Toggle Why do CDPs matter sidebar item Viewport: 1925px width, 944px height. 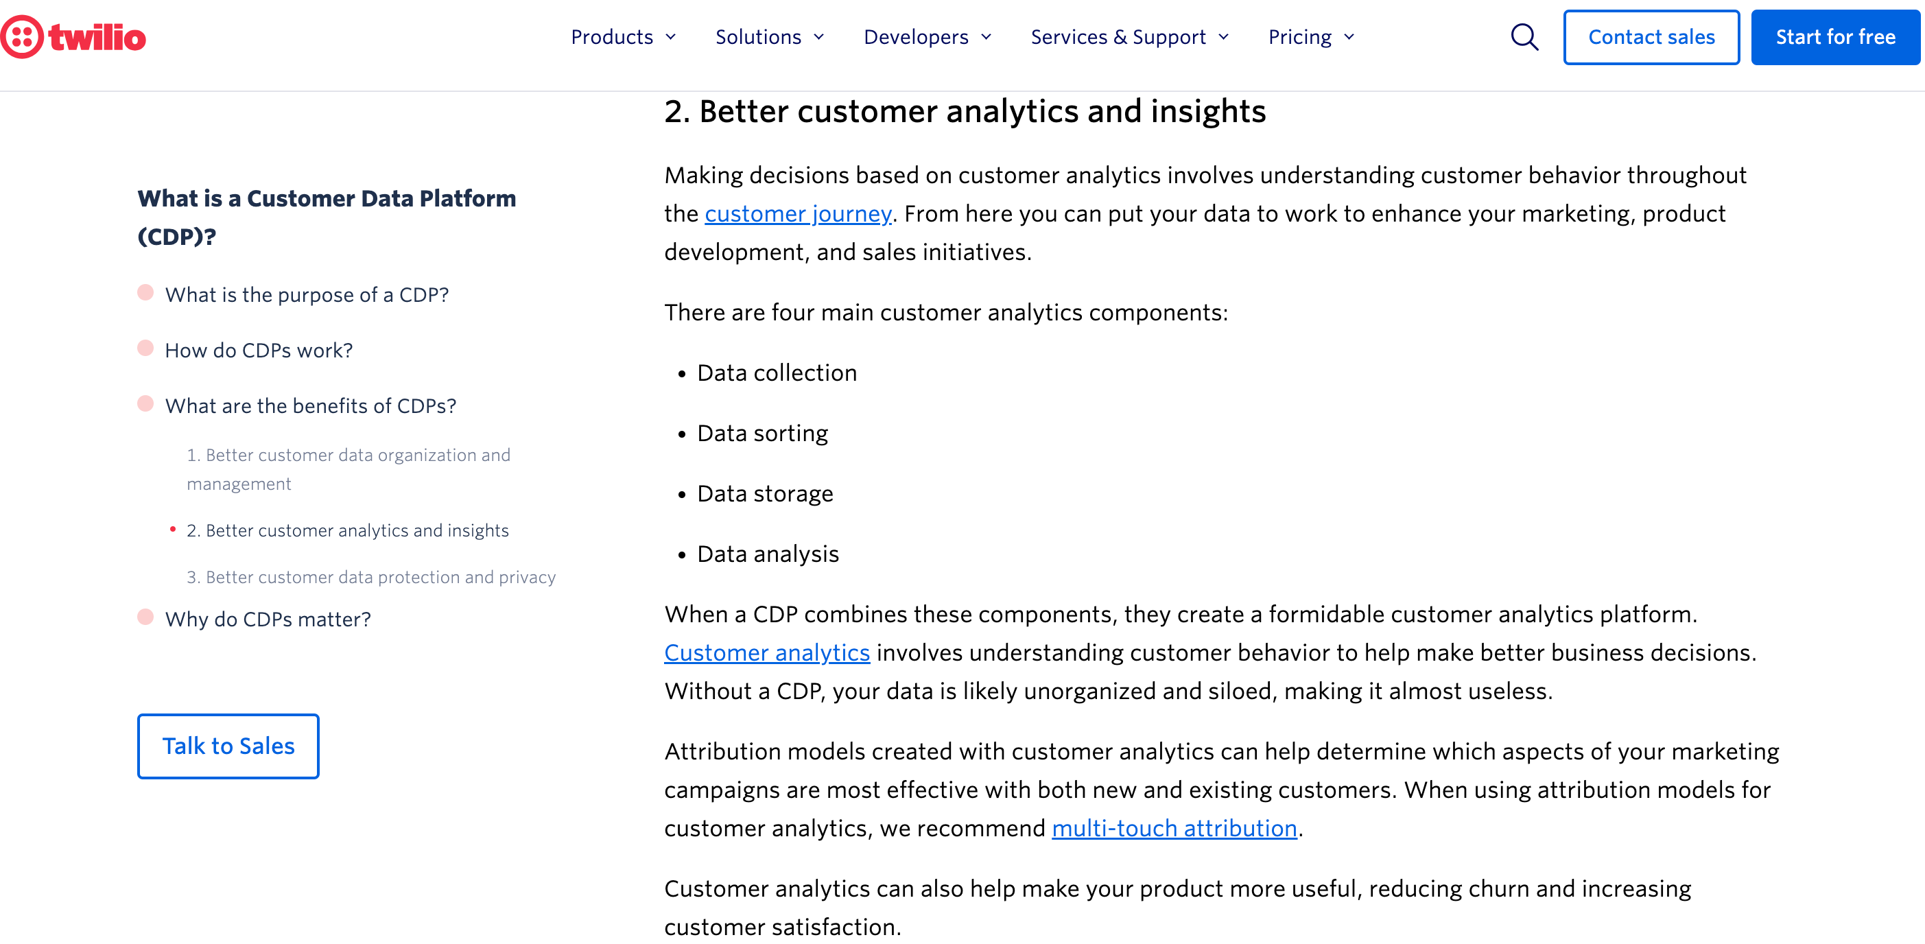pos(146,617)
